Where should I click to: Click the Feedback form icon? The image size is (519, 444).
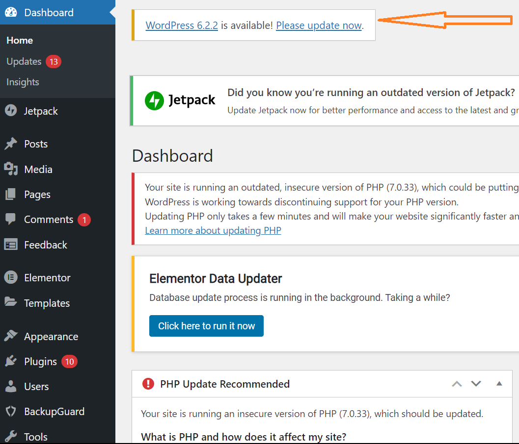tap(11, 245)
